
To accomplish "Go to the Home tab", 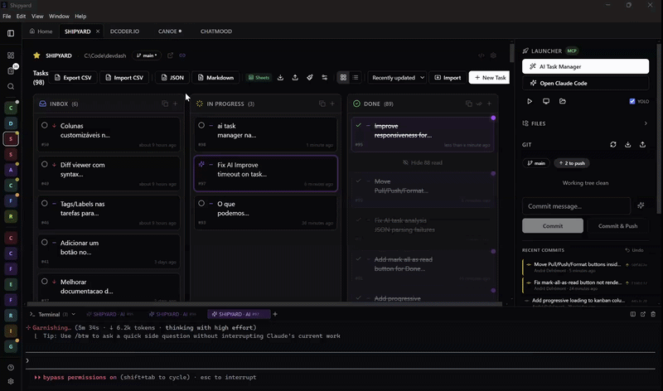I will (41, 31).
